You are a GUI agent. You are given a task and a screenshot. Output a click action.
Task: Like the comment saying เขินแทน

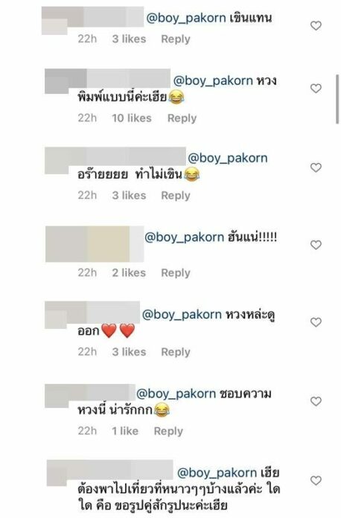click(316, 25)
